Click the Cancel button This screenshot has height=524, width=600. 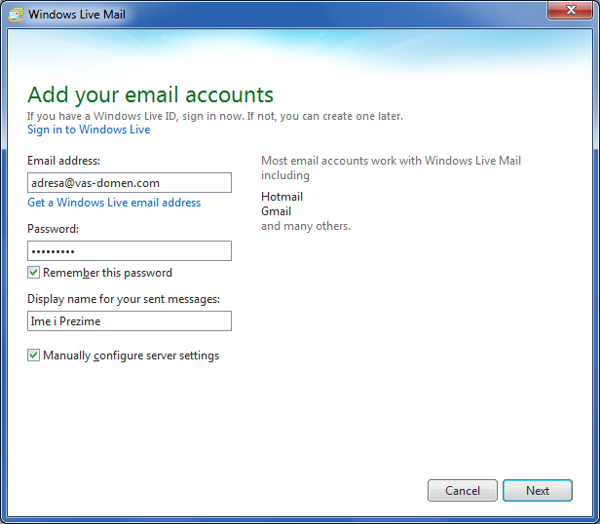(x=463, y=490)
